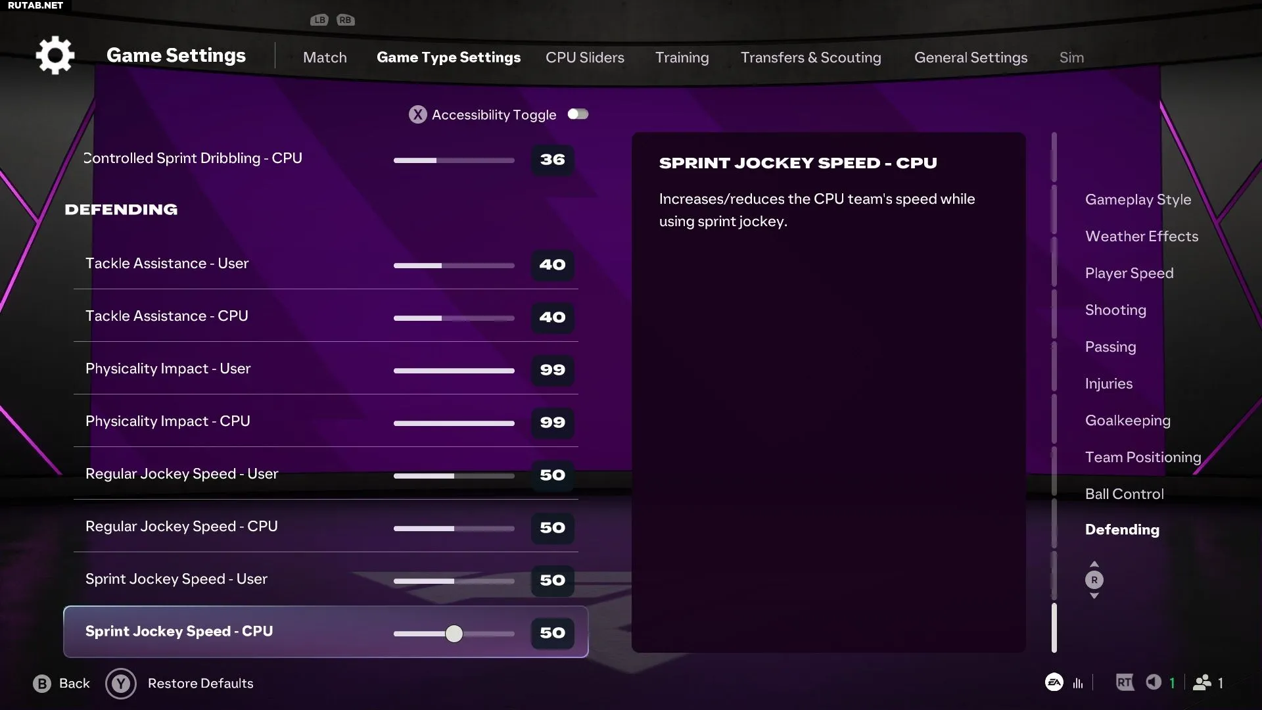This screenshot has width=1262, height=710.
Task: Click the players count icon
Action: [x=1202, y=682]
